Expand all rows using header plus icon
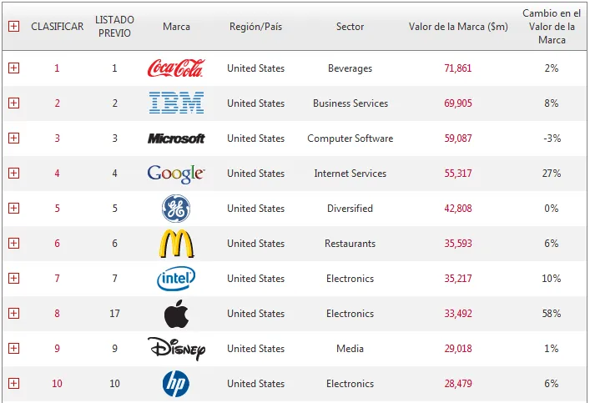The width and height of the screenshot is (590, 403). point(13,27)
